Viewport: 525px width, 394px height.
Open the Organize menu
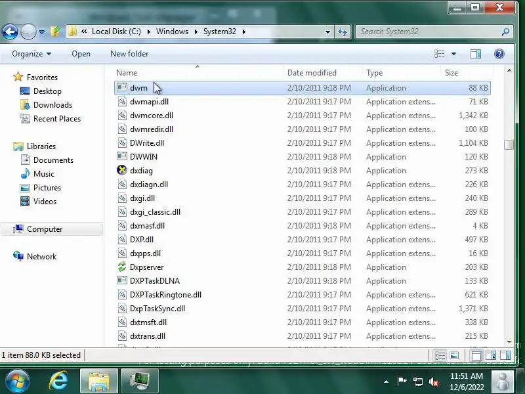[x=31, y=54]
